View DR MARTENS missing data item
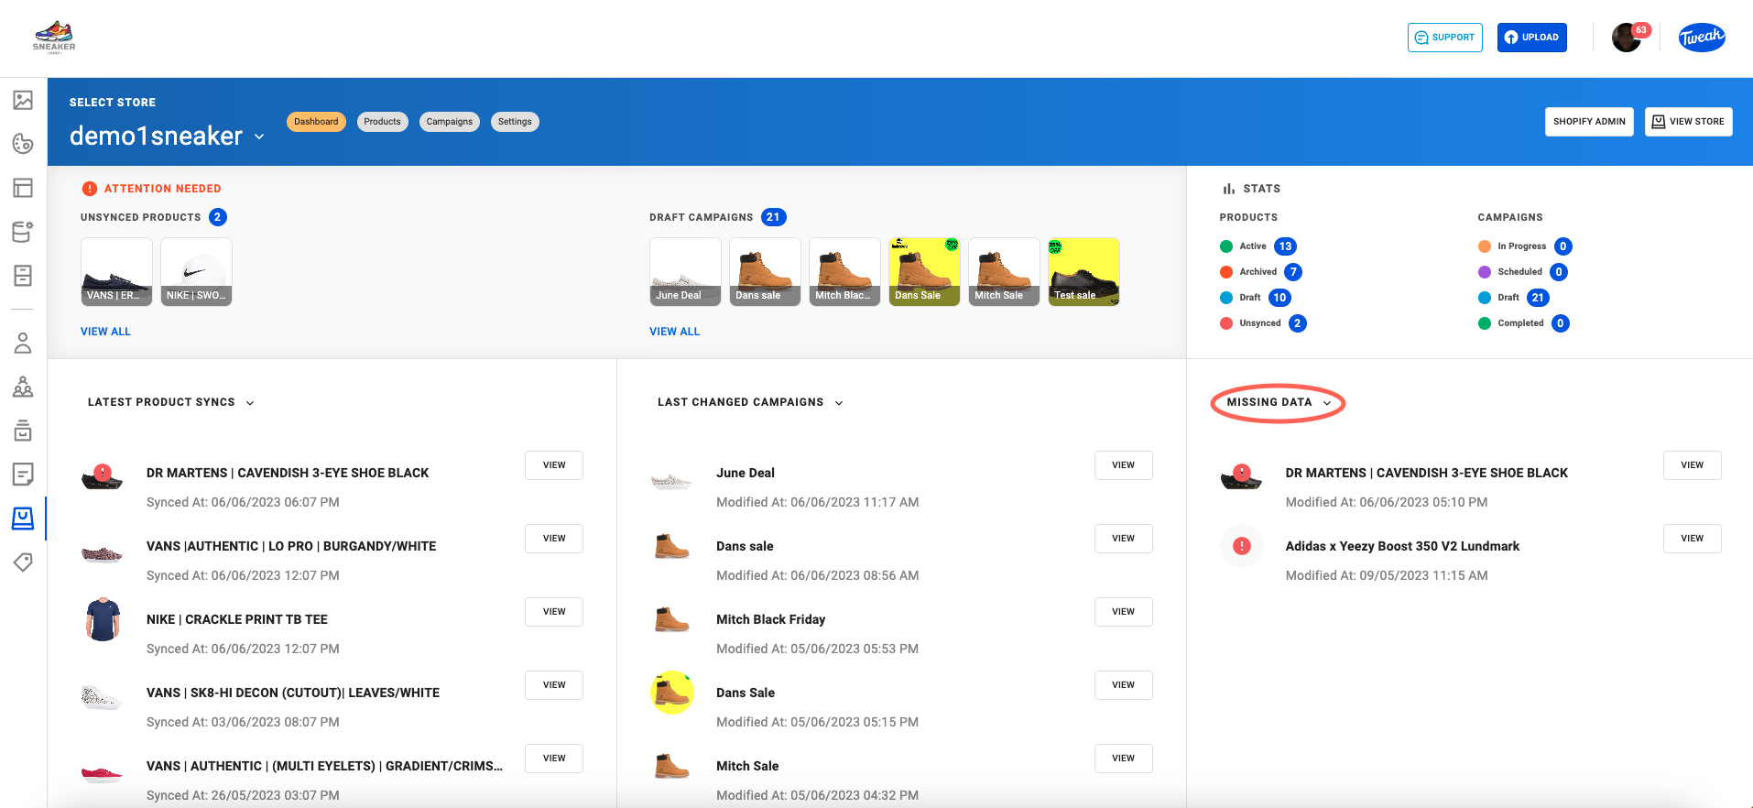 click(1693, 465)
